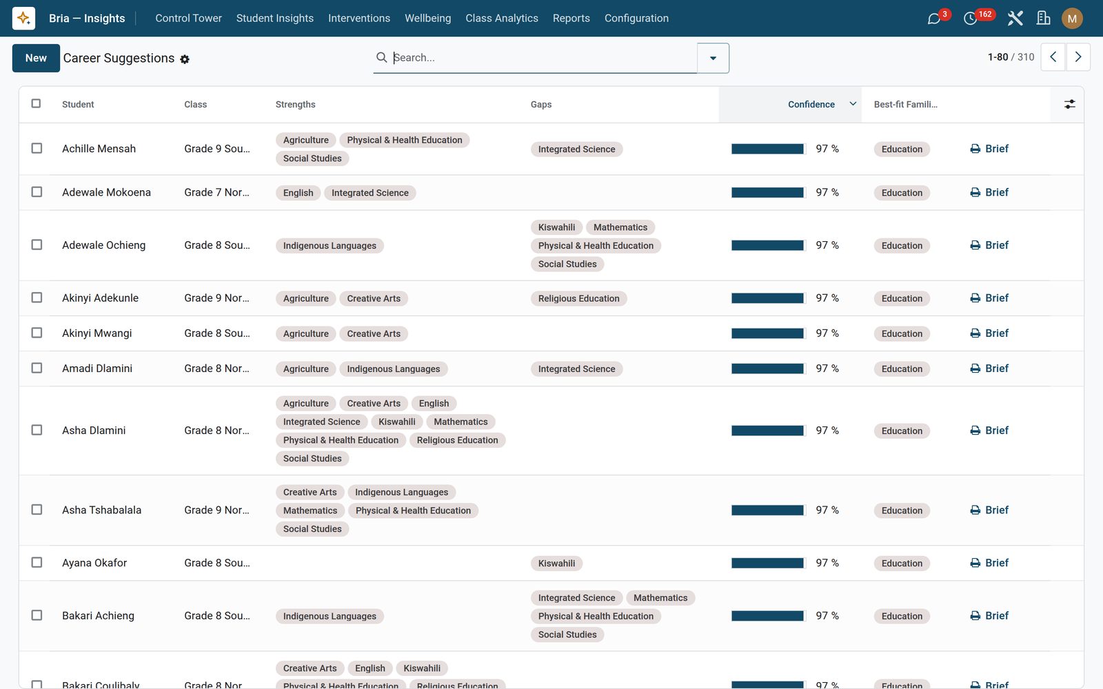This screenshot has width=1103, height=689.
Task: Select the Ayana Okafor row checkbox
Action: [37, 562]
